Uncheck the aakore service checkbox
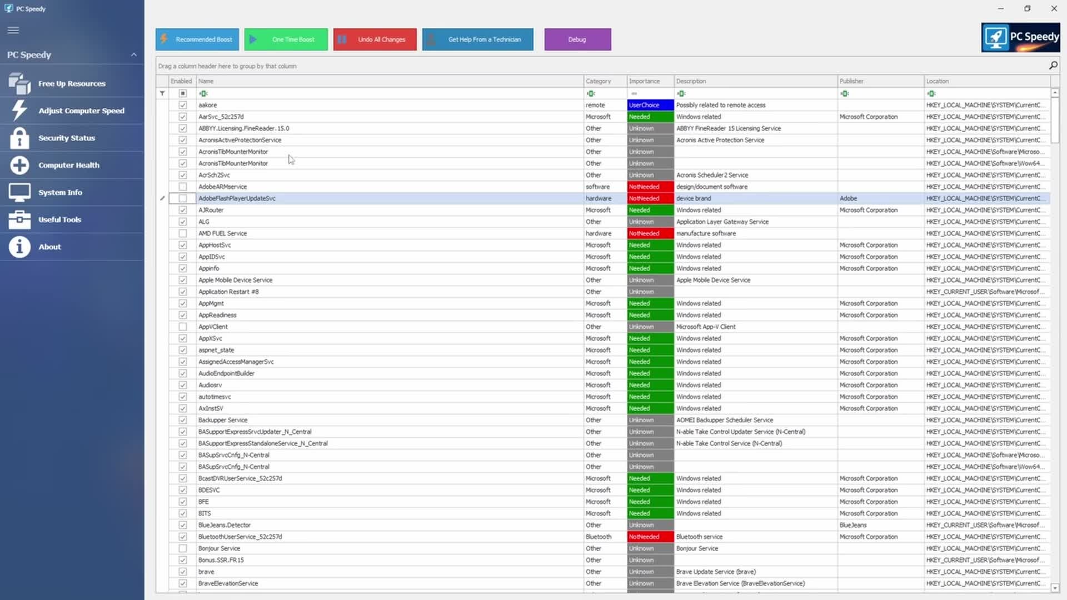1067x600 pixels. (182, 105)
